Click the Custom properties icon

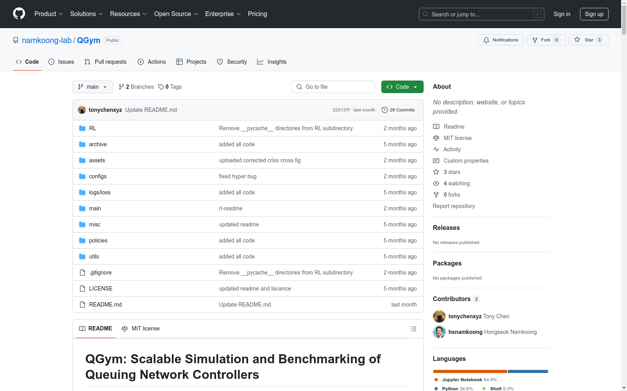click(436, 161)
